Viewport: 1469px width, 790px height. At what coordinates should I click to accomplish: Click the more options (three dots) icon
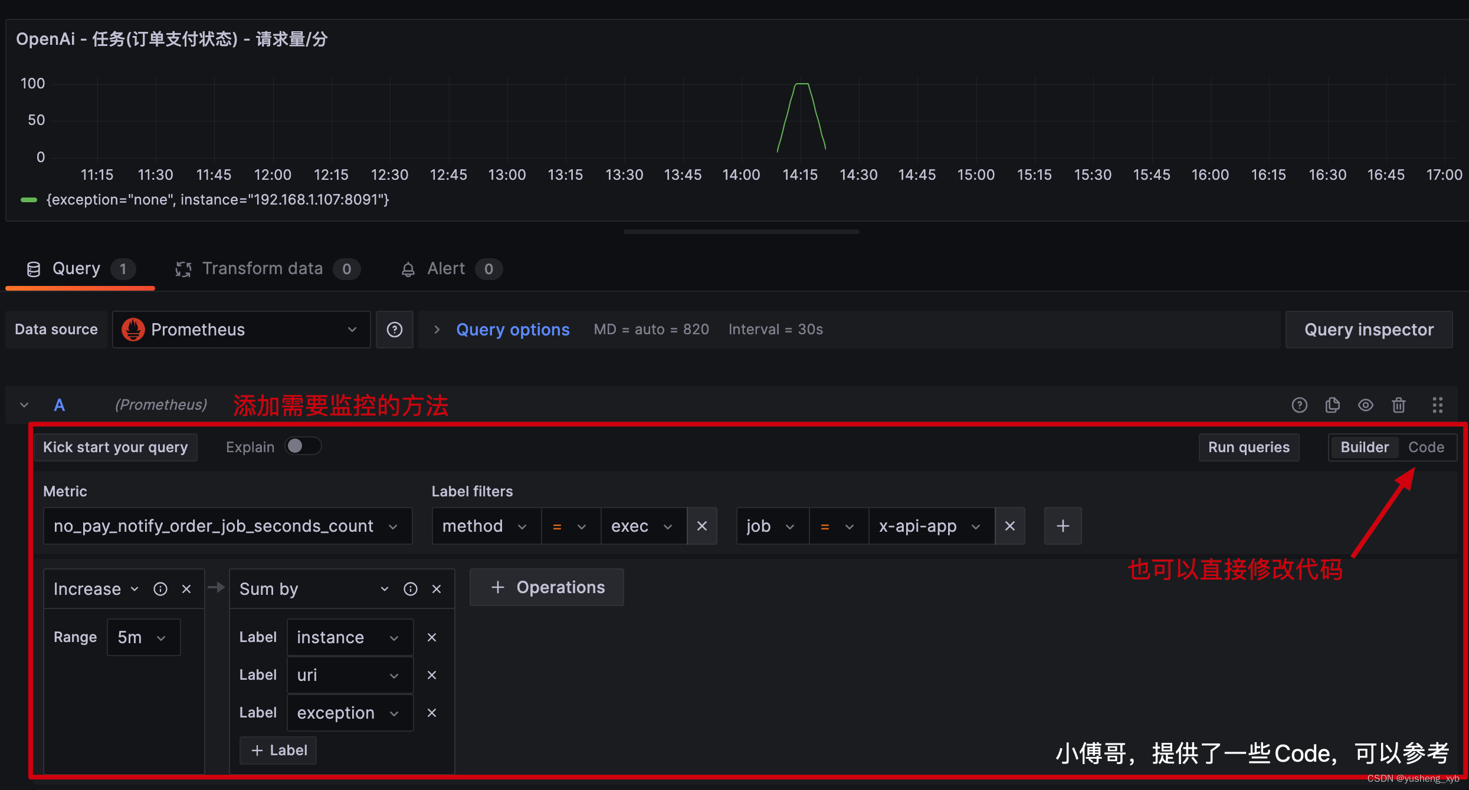coord(1438,405)
